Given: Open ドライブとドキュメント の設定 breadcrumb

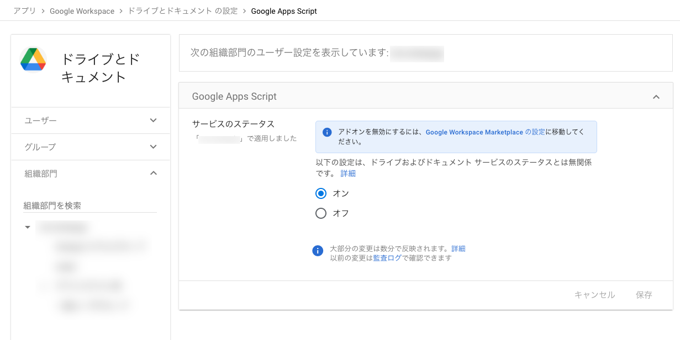Looking at the screenshot, I should [x=183, y=11].
